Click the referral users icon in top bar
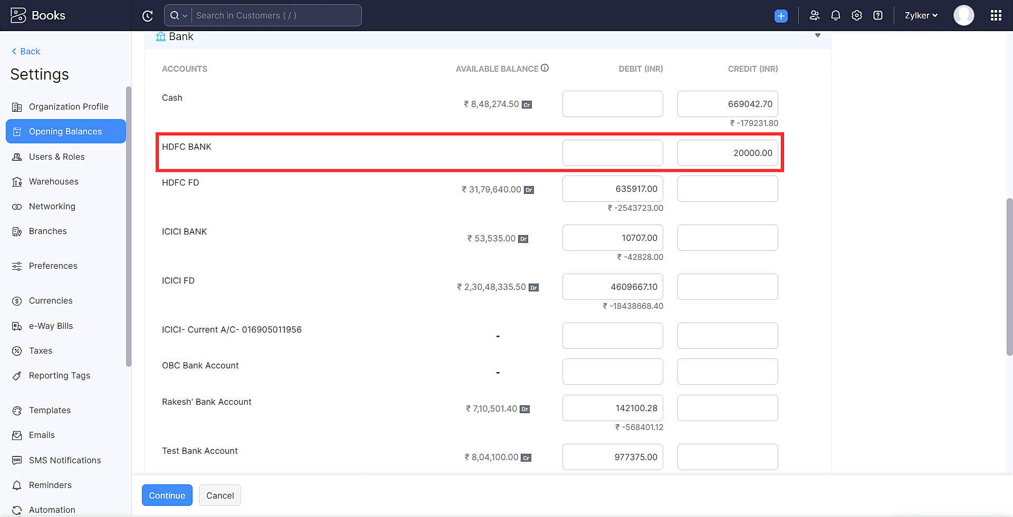Screen dimensions: 1013x517 (815, 16)
